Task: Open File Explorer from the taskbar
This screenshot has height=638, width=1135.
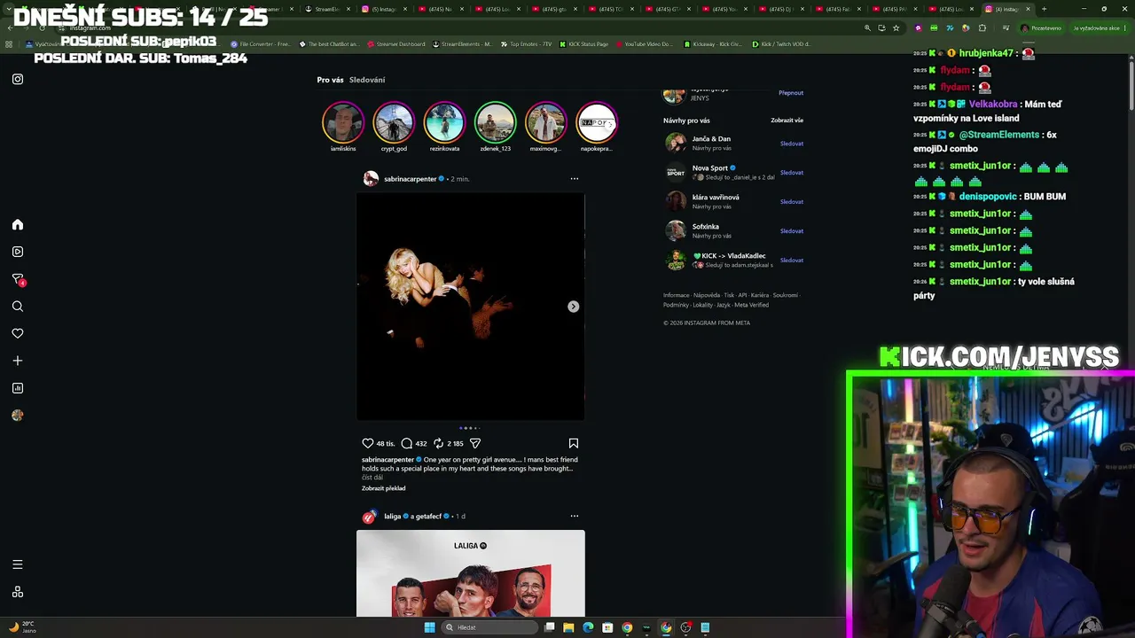Action: [568, 627]
